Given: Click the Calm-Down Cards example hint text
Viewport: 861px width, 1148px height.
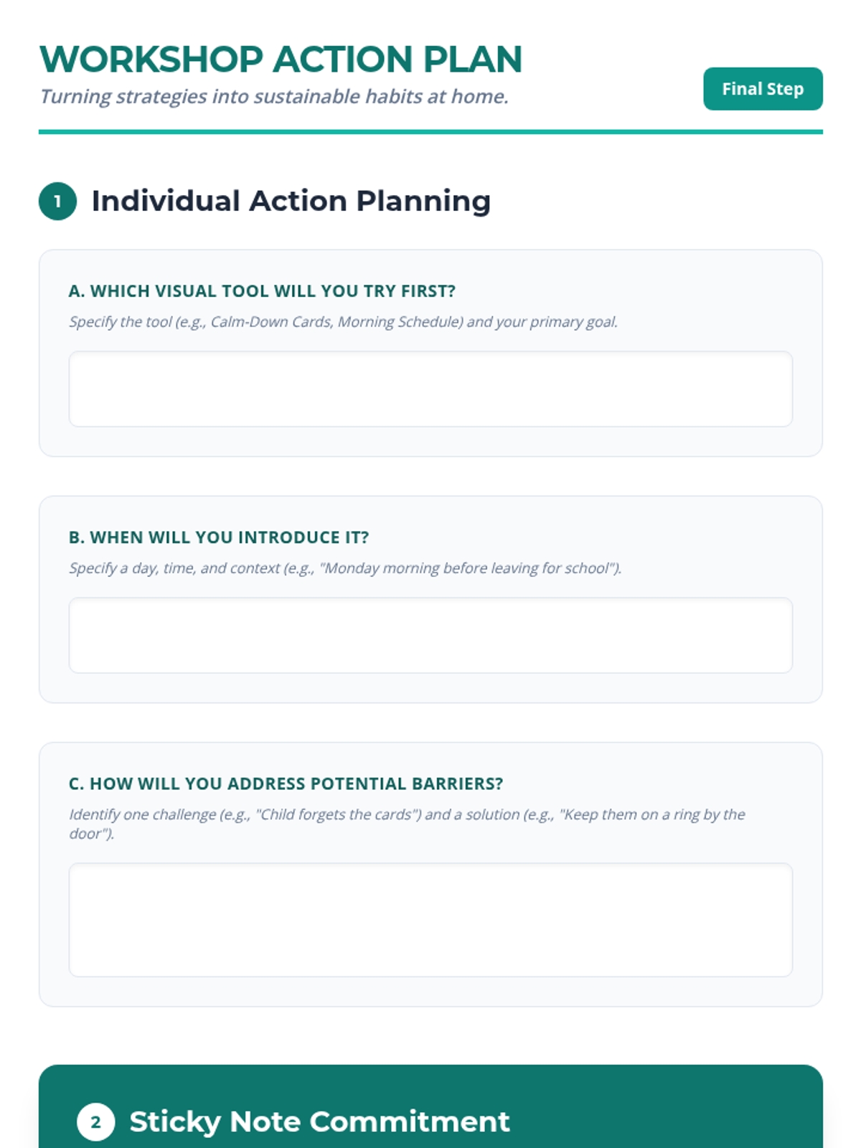Looking at the screenshot, I should pos(343,322).
